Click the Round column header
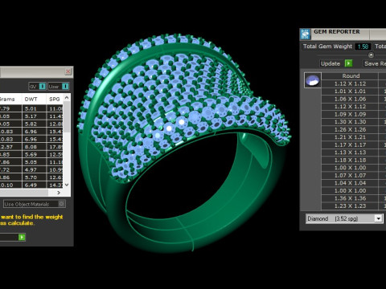The width and height of the screenshot is (386, 289). 350,76
